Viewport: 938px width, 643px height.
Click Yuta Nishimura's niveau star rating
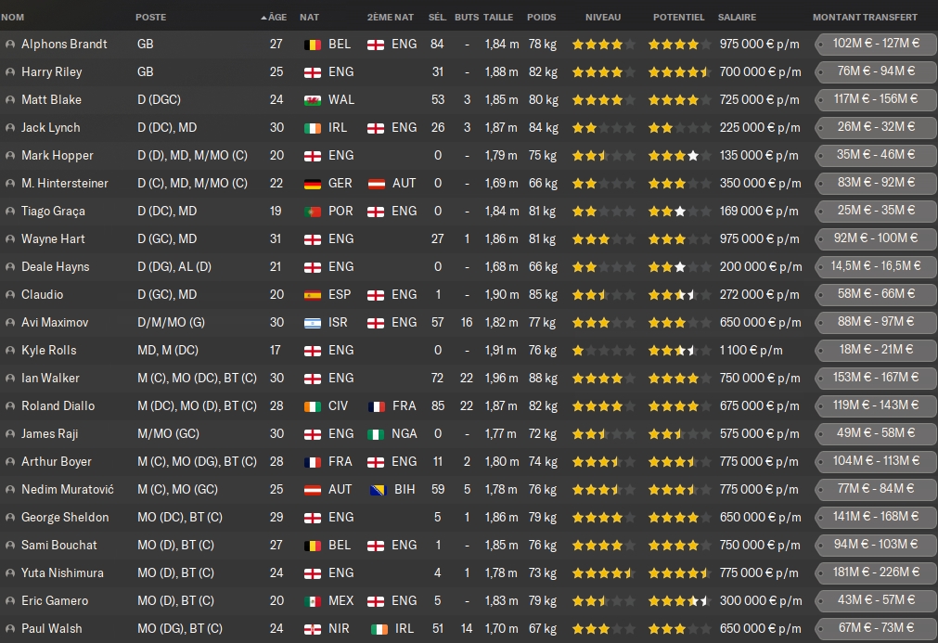pos(603,573)
